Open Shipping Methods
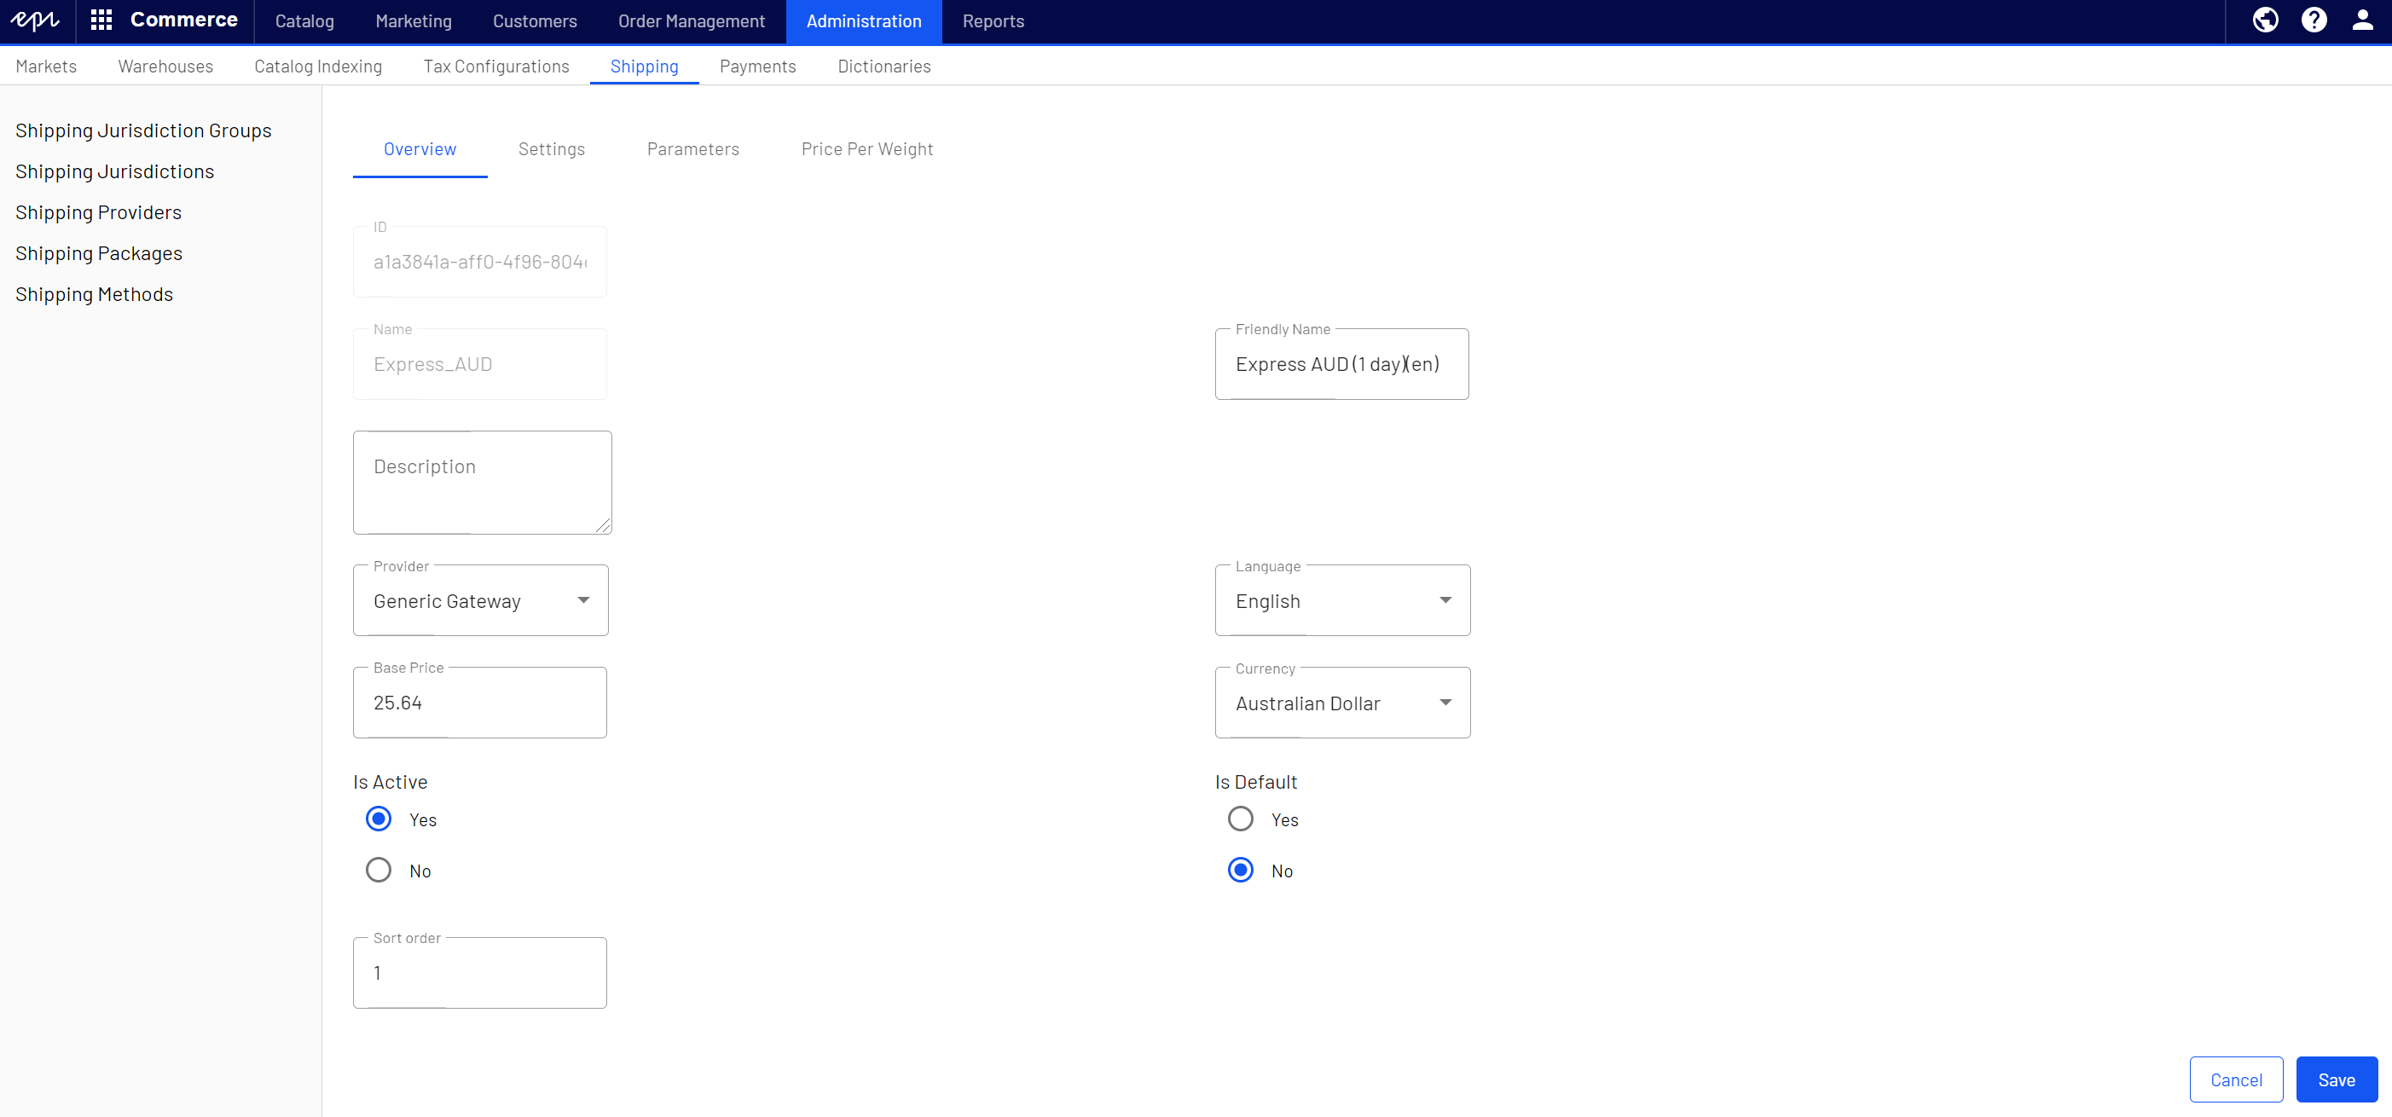The height and width of the screenshot is (1117, 2392). (95, 294)
